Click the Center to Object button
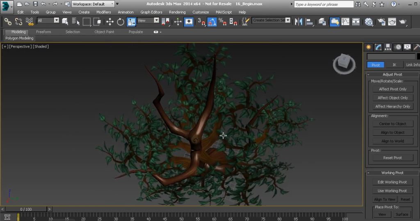420x221 pixels. (x=393, y=124)
